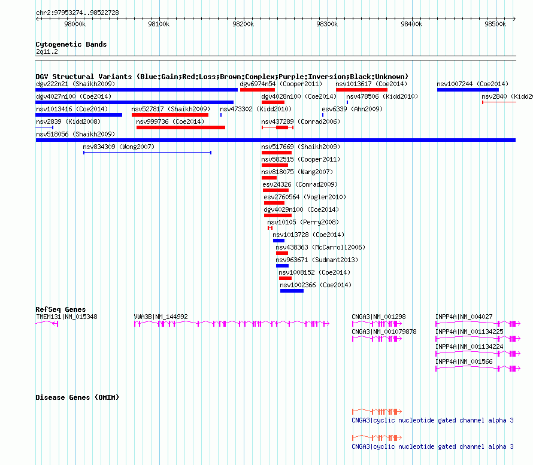This screenshot has height=465, width=533.
Task: Click the INPP4A|NM_001134224 gene model
Action: coord(478,354)
